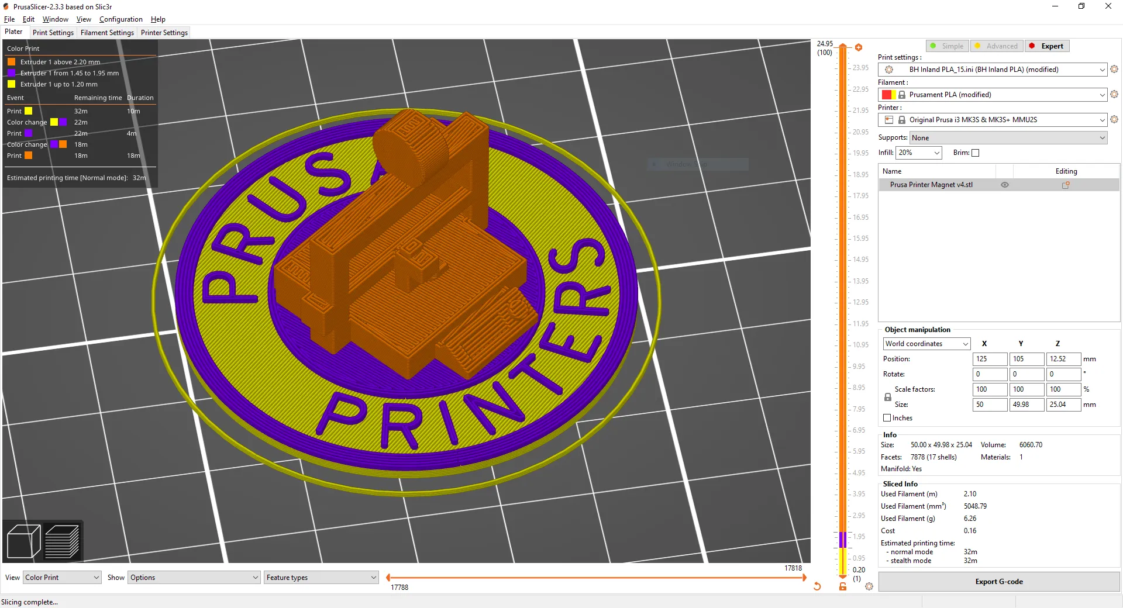Image resolution: width=1123 pixels, height=608 pixels.
Task: Switch to 3D editor view cube icon
Action: (x=23, y=541)
